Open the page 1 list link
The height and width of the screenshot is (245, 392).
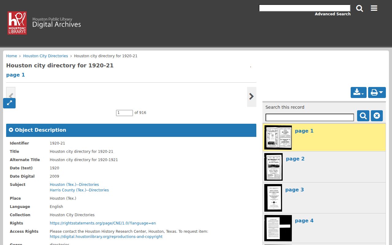[304, 131]
